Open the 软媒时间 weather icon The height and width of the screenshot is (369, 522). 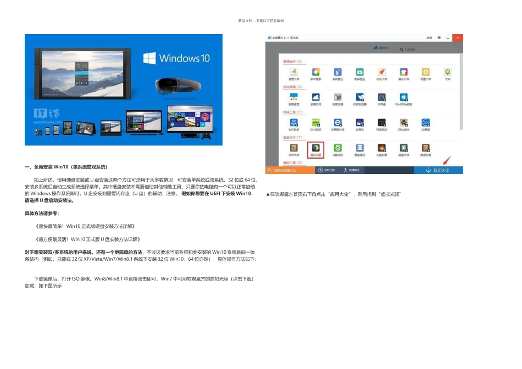315,97
